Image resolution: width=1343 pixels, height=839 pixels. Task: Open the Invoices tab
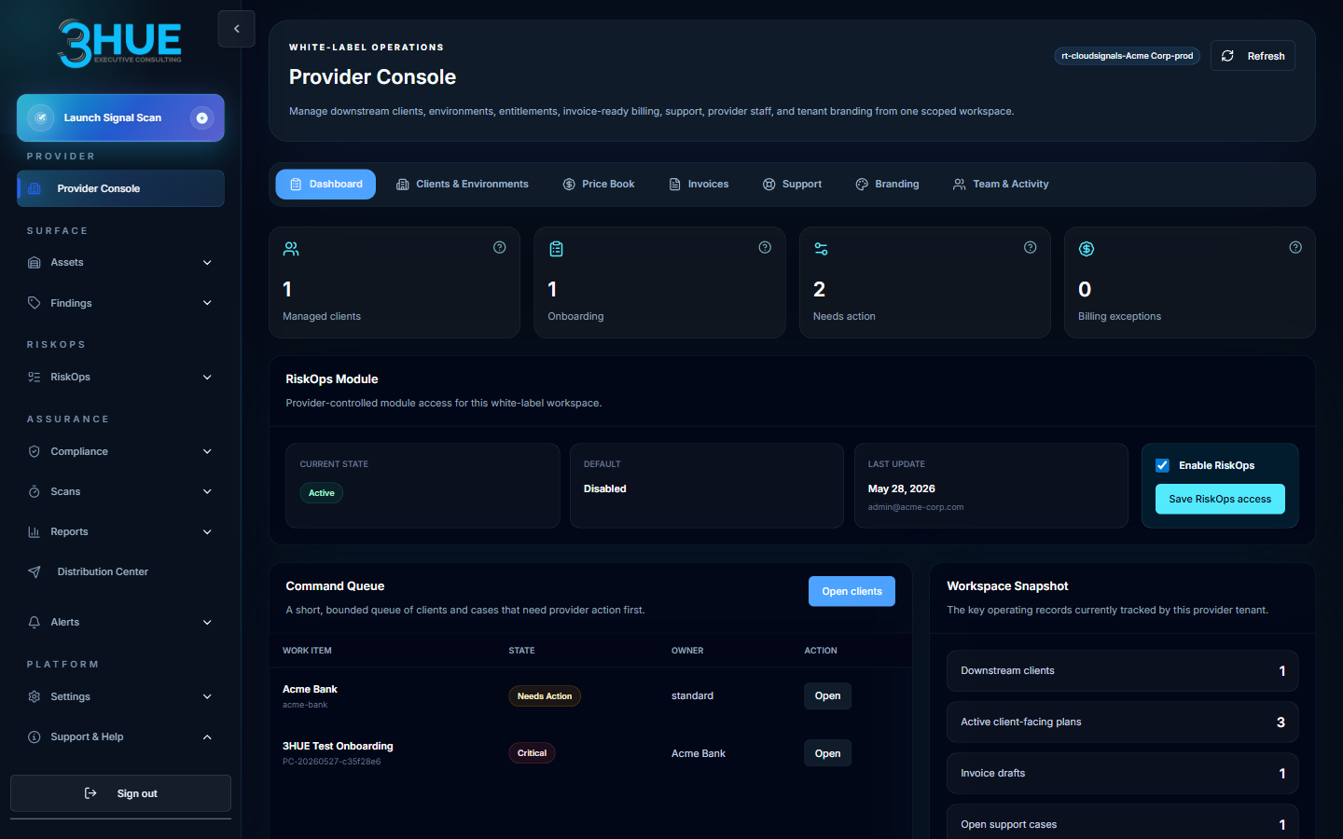tap(699, 185)
